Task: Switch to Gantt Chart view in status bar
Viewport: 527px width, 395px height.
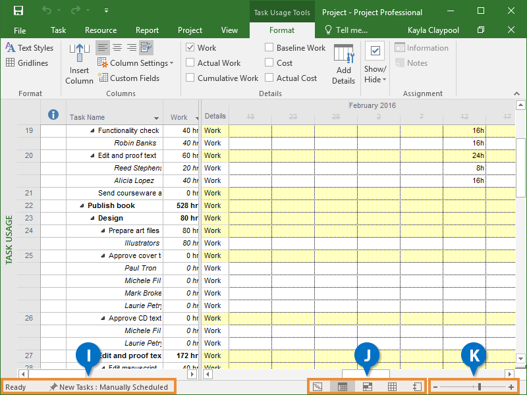Action: [x=318, y=386]
